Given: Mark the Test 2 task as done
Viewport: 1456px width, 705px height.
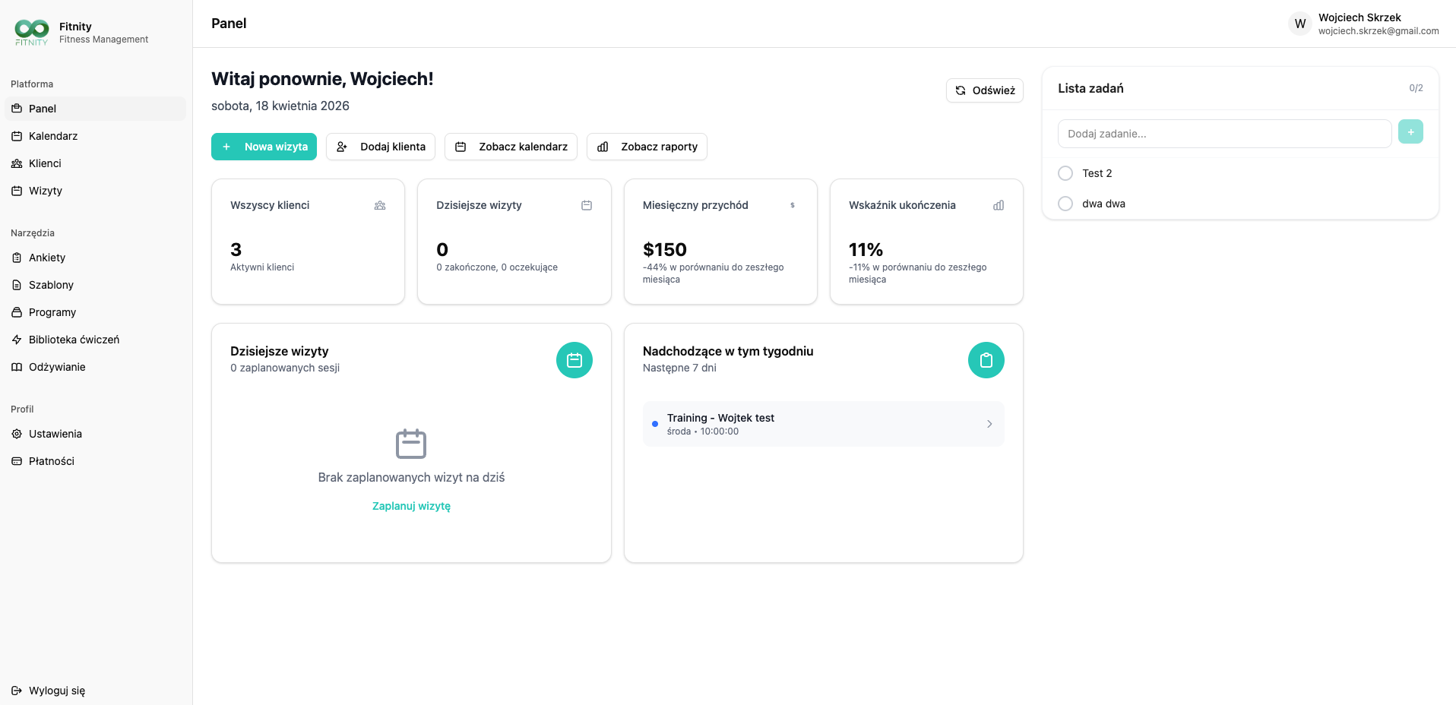Looking at the screenshot, I should coord(1065,173).
